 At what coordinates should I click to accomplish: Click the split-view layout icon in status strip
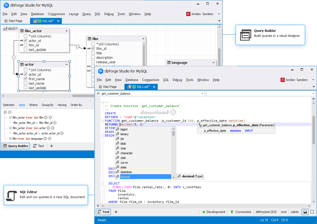click(x=305, y=212)
